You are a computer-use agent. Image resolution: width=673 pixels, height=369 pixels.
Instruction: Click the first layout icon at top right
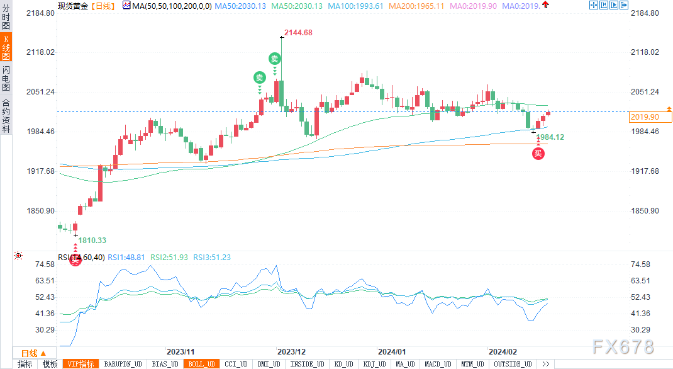pyautogui.click(x=594, y=5)
